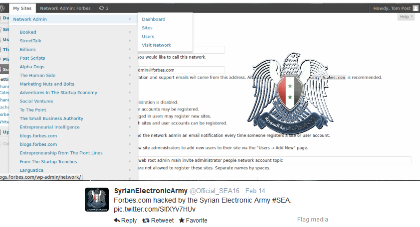Open Entrepreneurship From The Front Lines
420x227 pixels.
[x=61, y=153]
